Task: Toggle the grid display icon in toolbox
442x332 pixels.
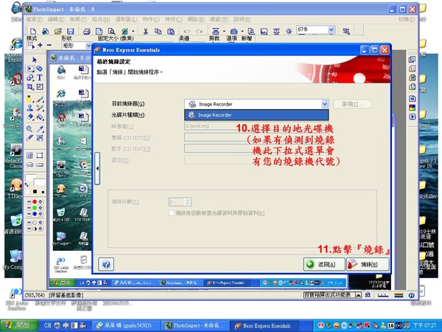Action: 29,156
